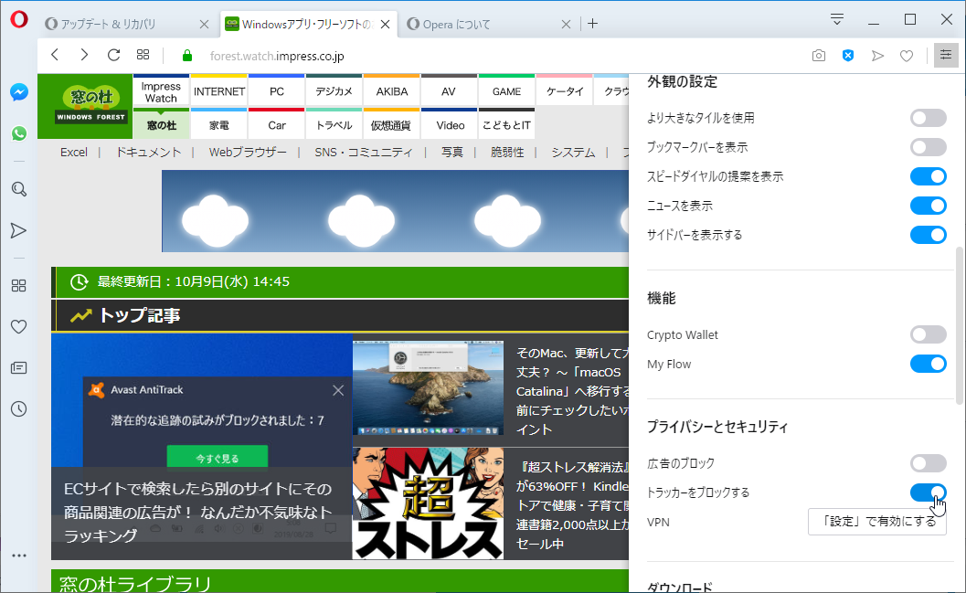
Task: Click the address bar URL field
Action: (493, 56)
